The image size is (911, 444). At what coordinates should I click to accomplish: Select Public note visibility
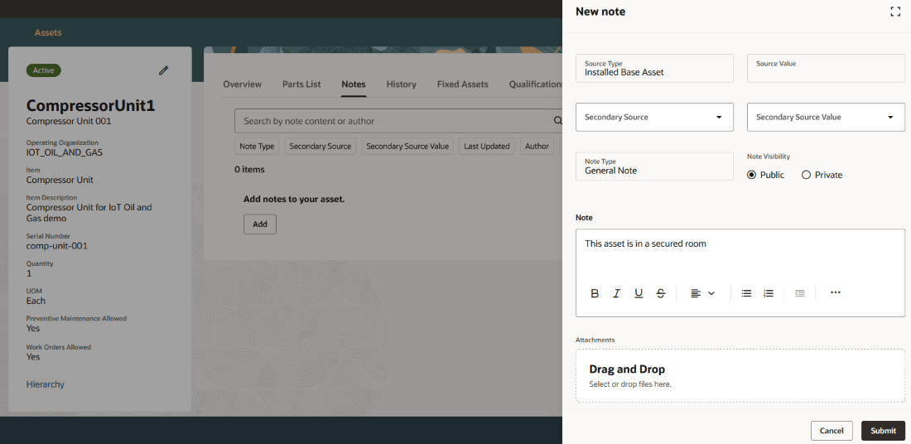pos(751,175)
